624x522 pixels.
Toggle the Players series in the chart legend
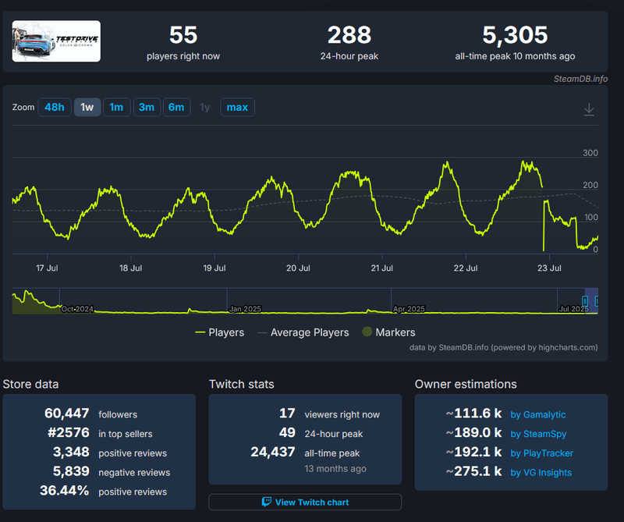tap(219, 332)
